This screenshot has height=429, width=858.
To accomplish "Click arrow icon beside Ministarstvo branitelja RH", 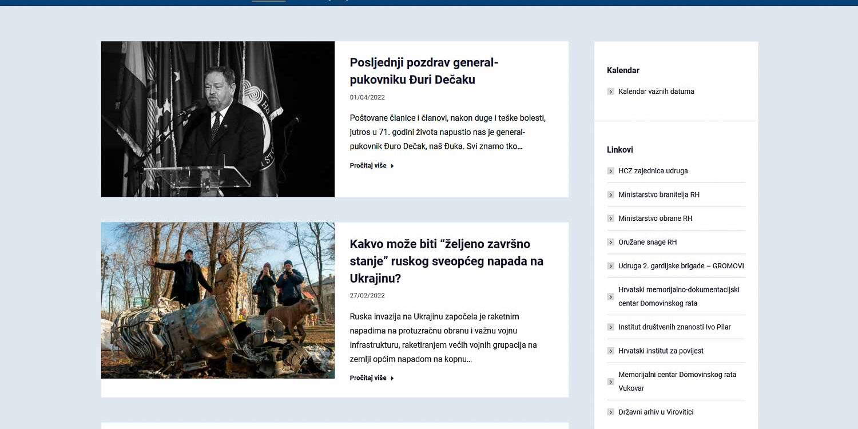I will pos(610,195).
